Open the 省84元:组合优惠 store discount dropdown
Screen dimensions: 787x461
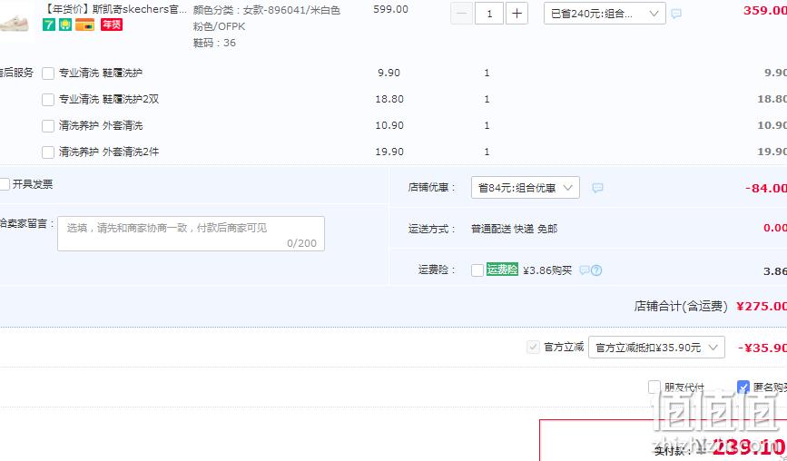(525, 188)
